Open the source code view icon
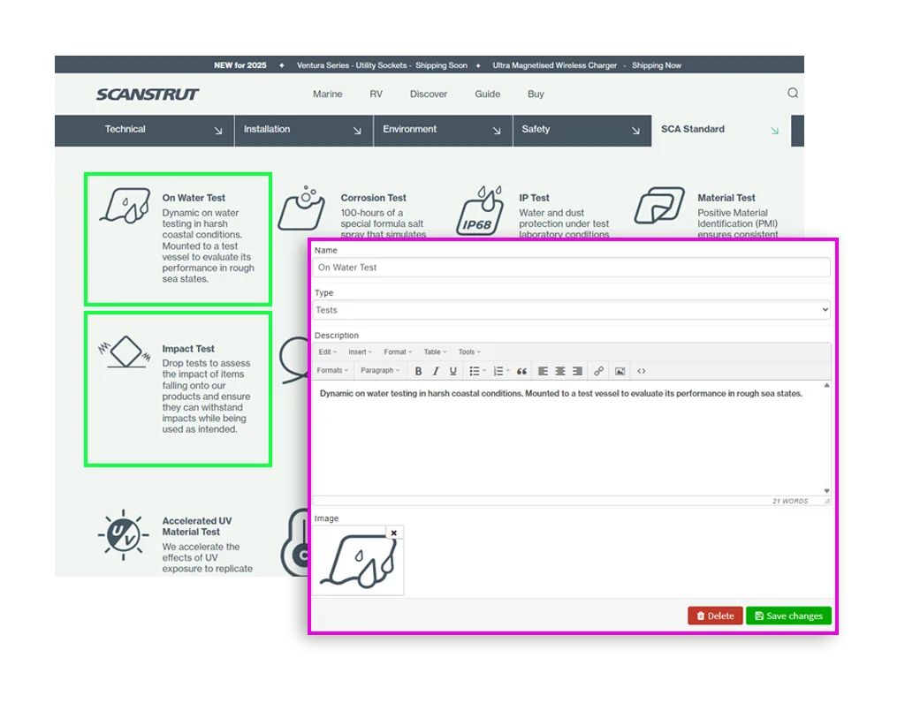The width and height of the screenshot is (905, 703). pyautogui.click(x=642, y=370)
